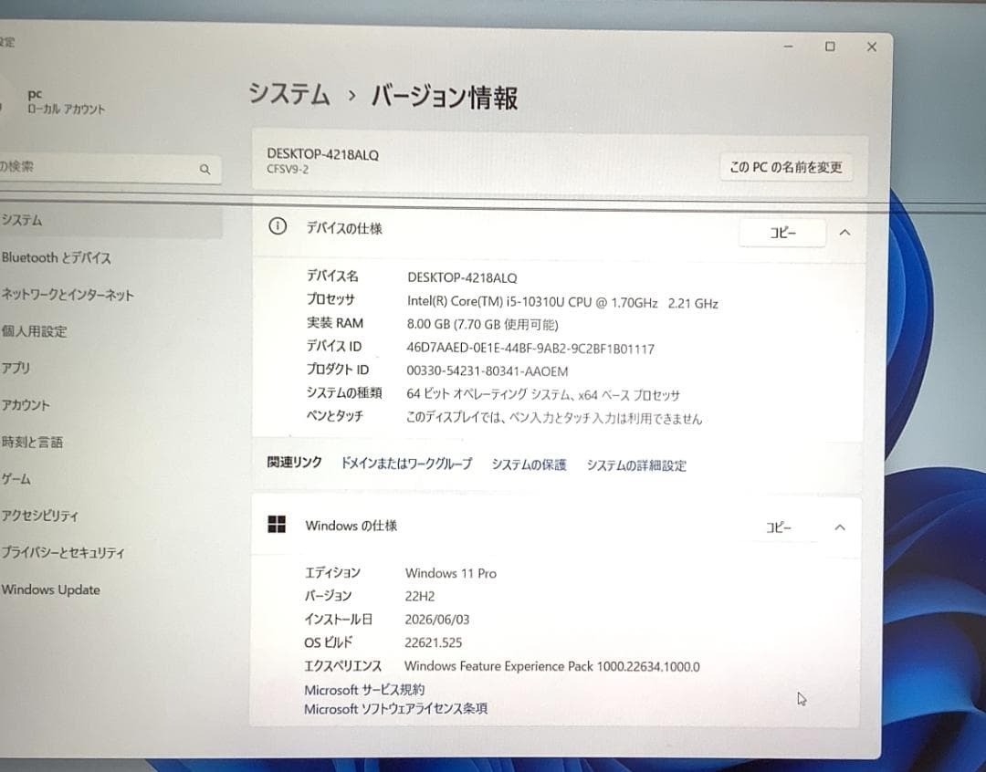
Task: Click the ペンとタッチ availability message text
Action: [x=554, y=418]
